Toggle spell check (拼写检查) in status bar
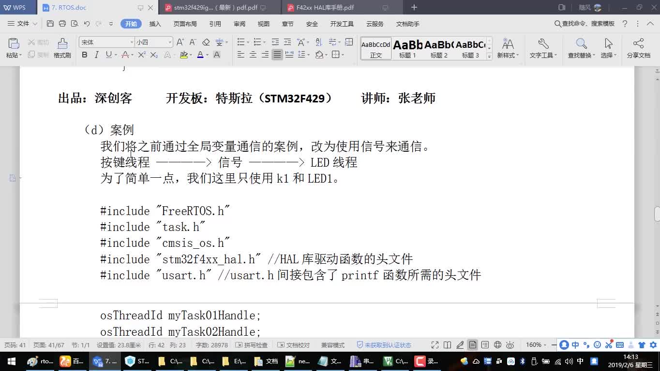Screen dimensions: 660x371 [x=251, y=345]
